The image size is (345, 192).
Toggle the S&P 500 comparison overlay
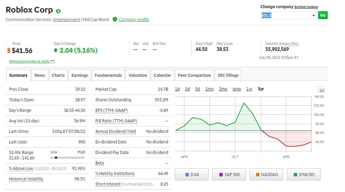[229, 174]
